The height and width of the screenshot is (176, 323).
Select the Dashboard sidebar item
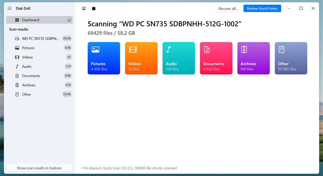tap(39, 20)
